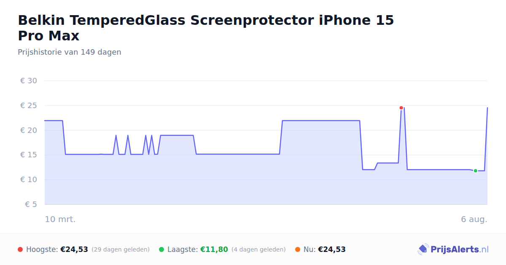The image size is (506, 265).
Task: Click the orange dot beside Nu
Action: (298, 249)
